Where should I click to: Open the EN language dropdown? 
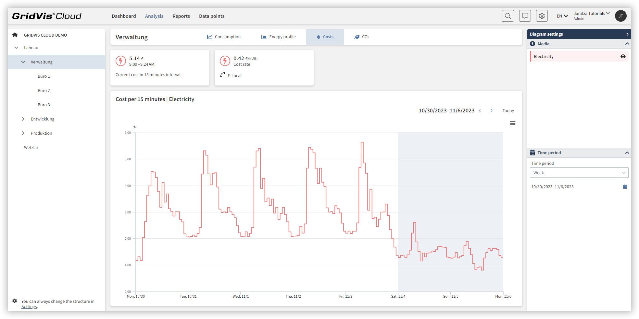[562, 16]
